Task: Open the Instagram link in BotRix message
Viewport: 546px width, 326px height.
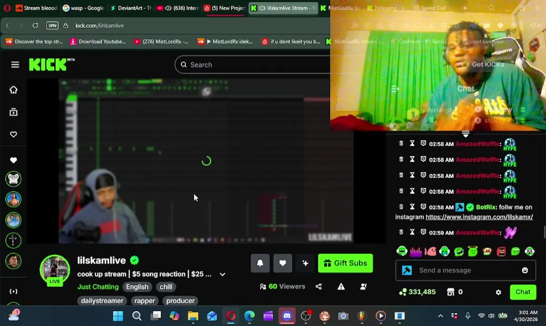Action: 479,217
